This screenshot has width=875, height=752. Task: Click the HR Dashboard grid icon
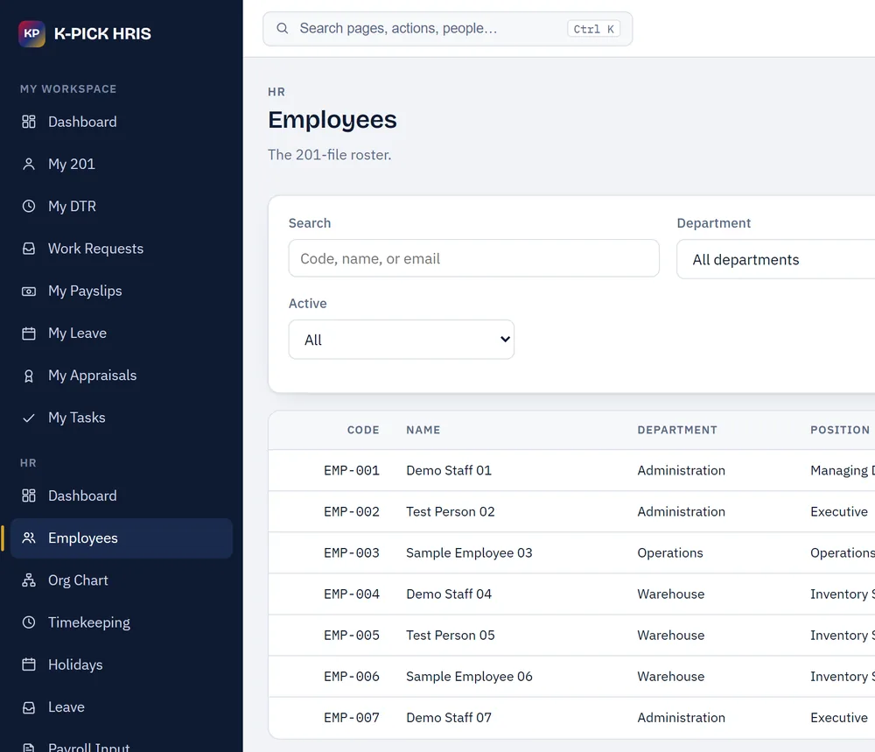(x=29, y=495)
